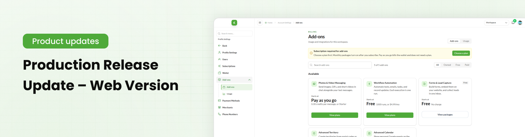Click the green K app logo
The width and height of the screenshot is (525, 137).
click(x=234, y=23)
